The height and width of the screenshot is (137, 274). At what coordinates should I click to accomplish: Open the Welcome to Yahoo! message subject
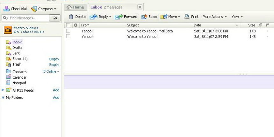pyautogui.click(x=142, y=37)
